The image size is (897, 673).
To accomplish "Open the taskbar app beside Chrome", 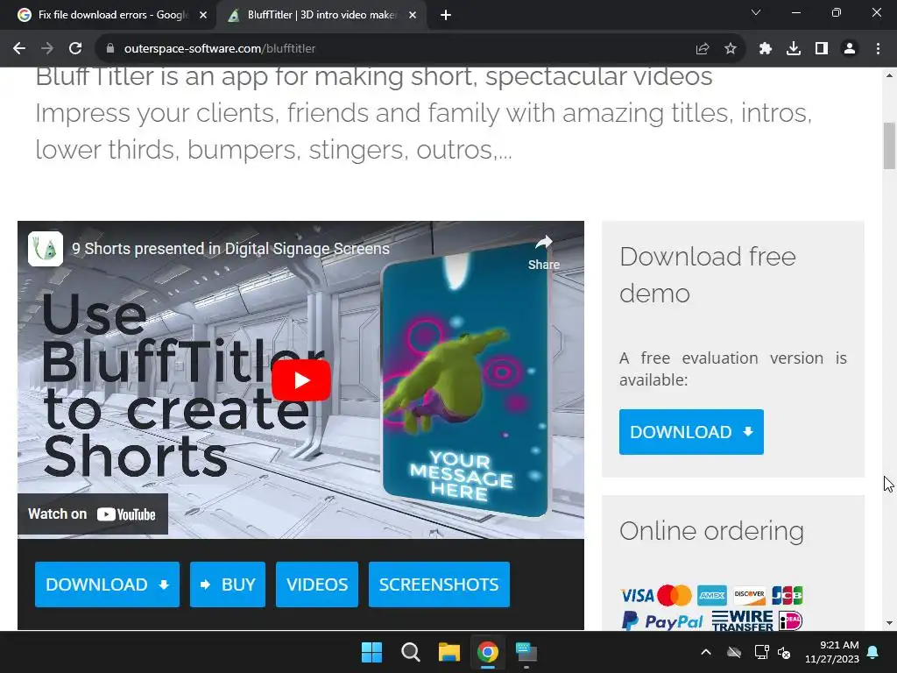I will tap(526, 652).
